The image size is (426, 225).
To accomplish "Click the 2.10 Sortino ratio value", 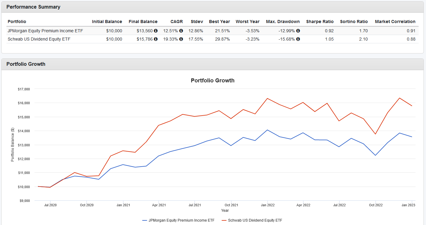I will point(364,39).
